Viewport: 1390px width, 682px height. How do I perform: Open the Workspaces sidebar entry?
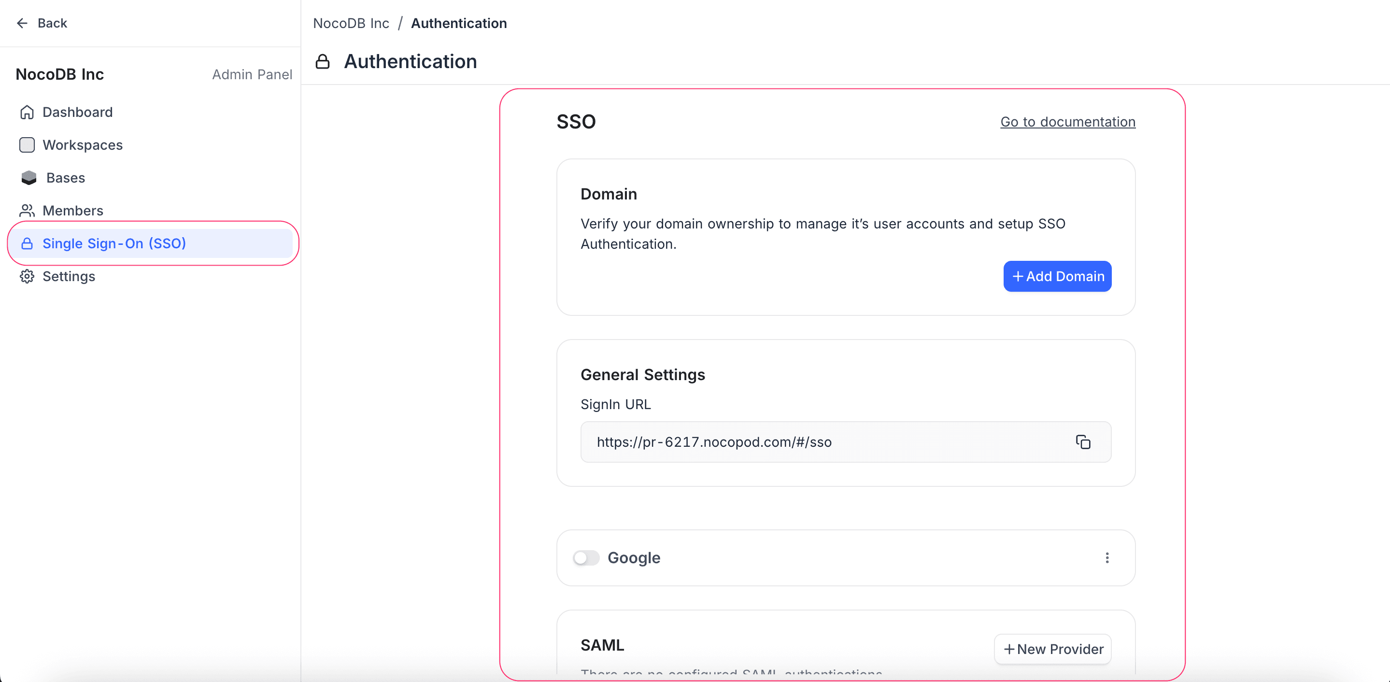[83, 145]
